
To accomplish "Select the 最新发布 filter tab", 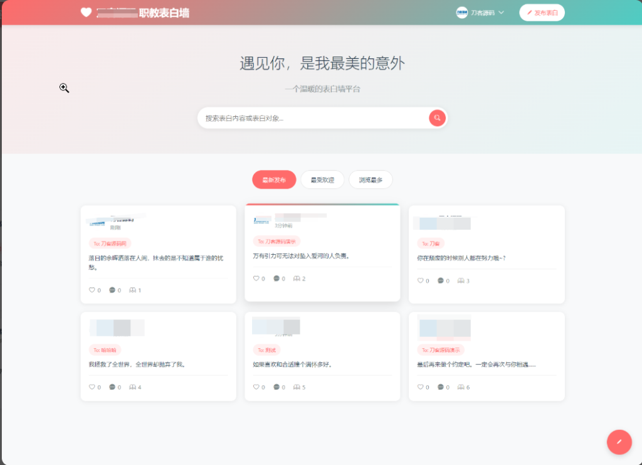I will point(274,179).
